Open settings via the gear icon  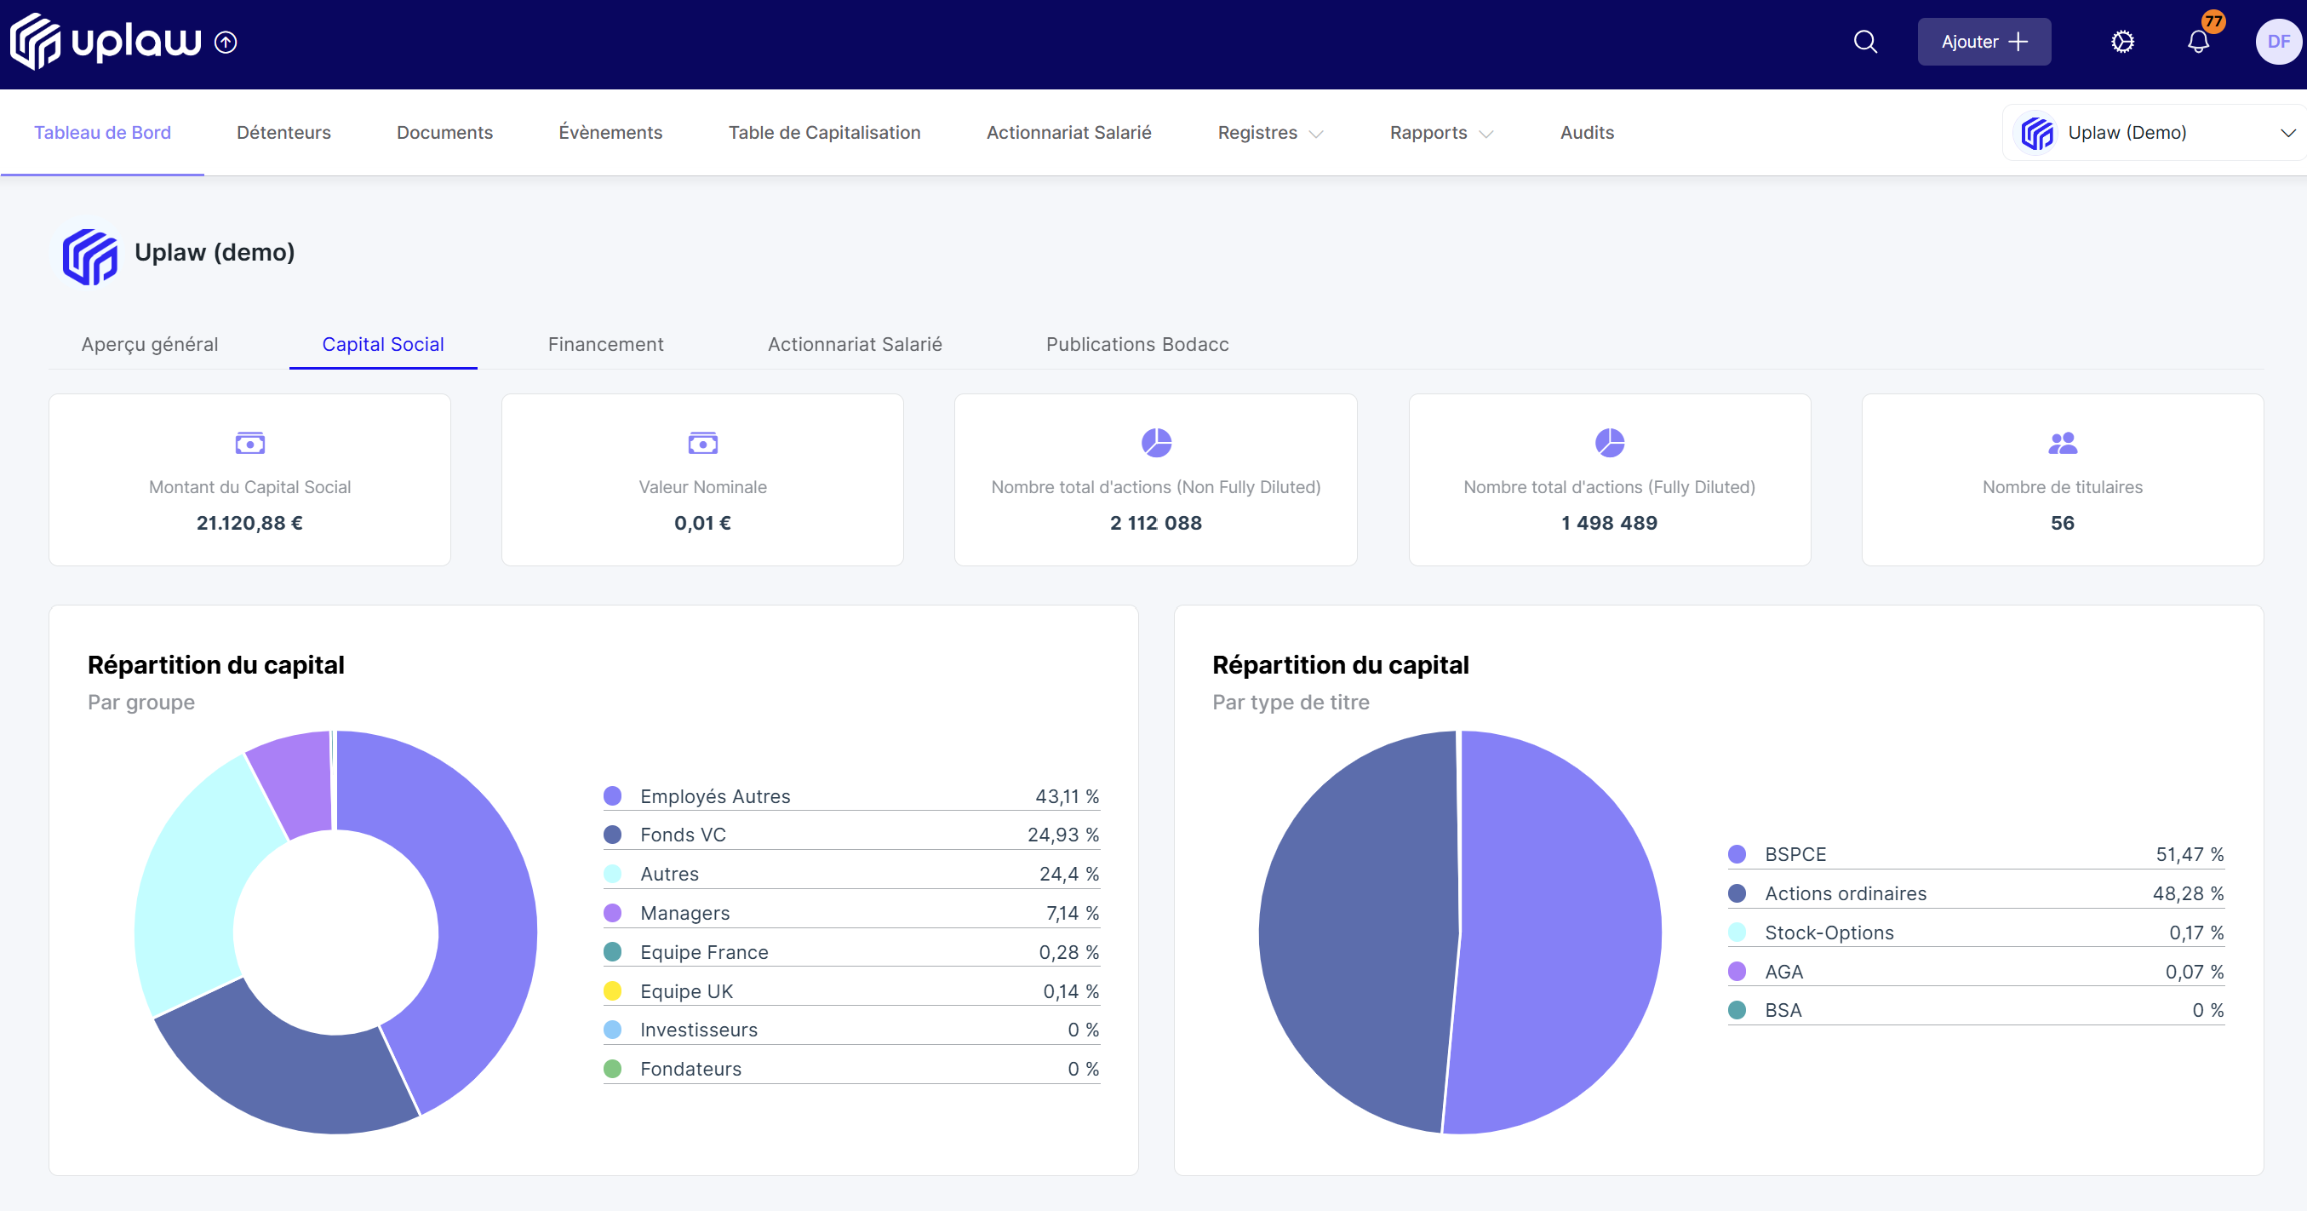[x=2121, y=42]
